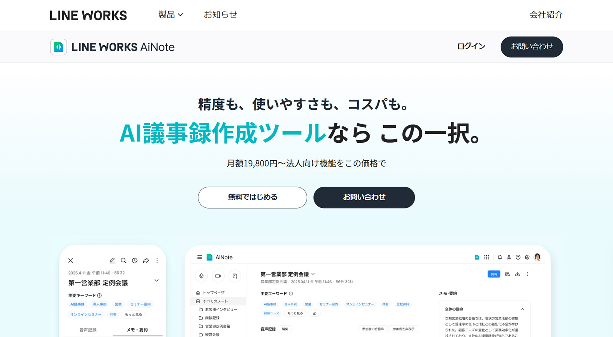Click the pencil edit icon in mobile mockup
This screenshot has height=337, width=613.
(x=112, y=260)
